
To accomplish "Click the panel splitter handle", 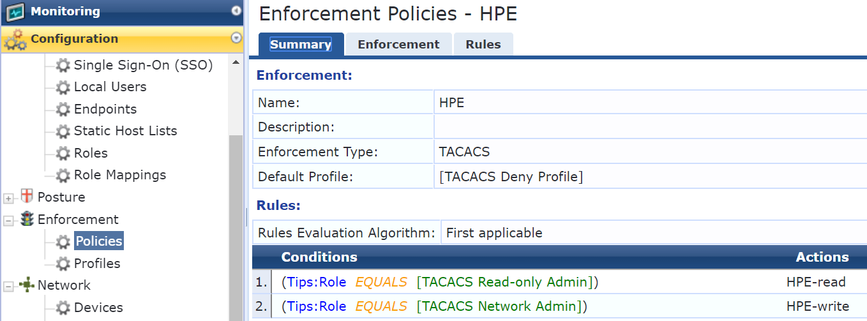I will click(246, 217).
